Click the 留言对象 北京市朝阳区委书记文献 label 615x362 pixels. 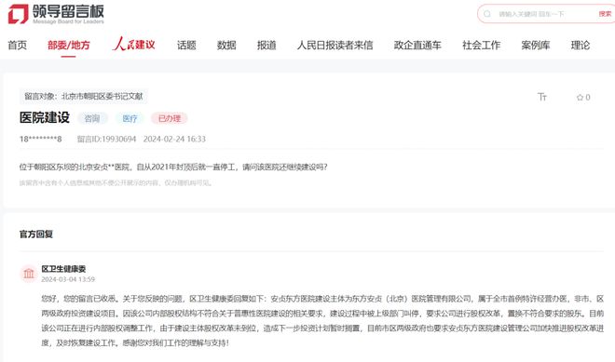coord(84,97)
